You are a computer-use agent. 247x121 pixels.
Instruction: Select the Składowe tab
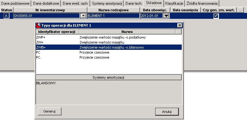[154, 3]
